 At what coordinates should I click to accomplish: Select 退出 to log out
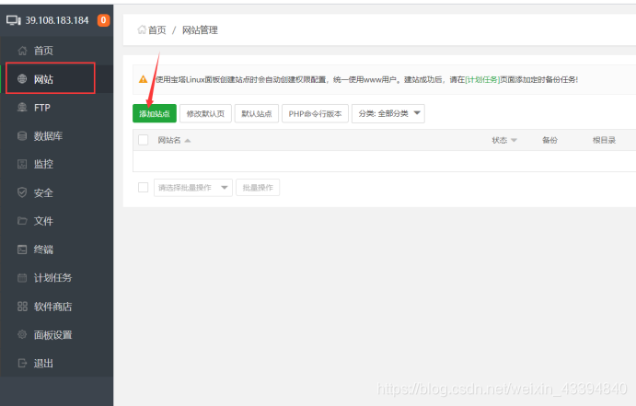pyautogui.click(x=57, y=363)
